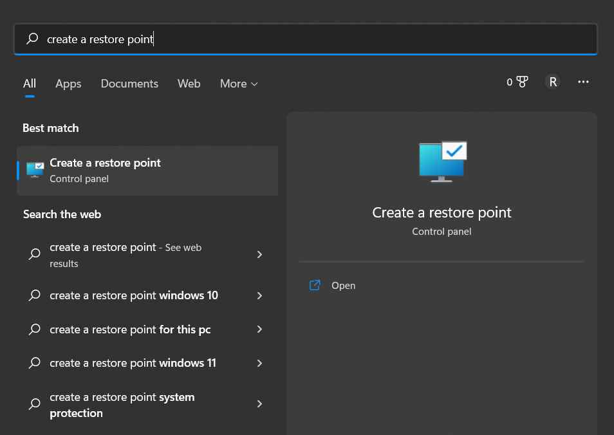Click the 'Search the web' heading
The image size is (614, 435).
(x=62, y=214)
